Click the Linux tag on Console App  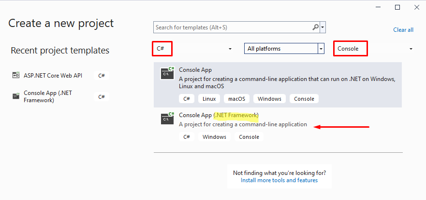(x=209, y=99)
